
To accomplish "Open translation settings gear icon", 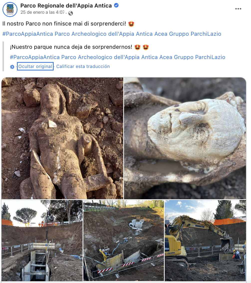I will pos(12,67).
